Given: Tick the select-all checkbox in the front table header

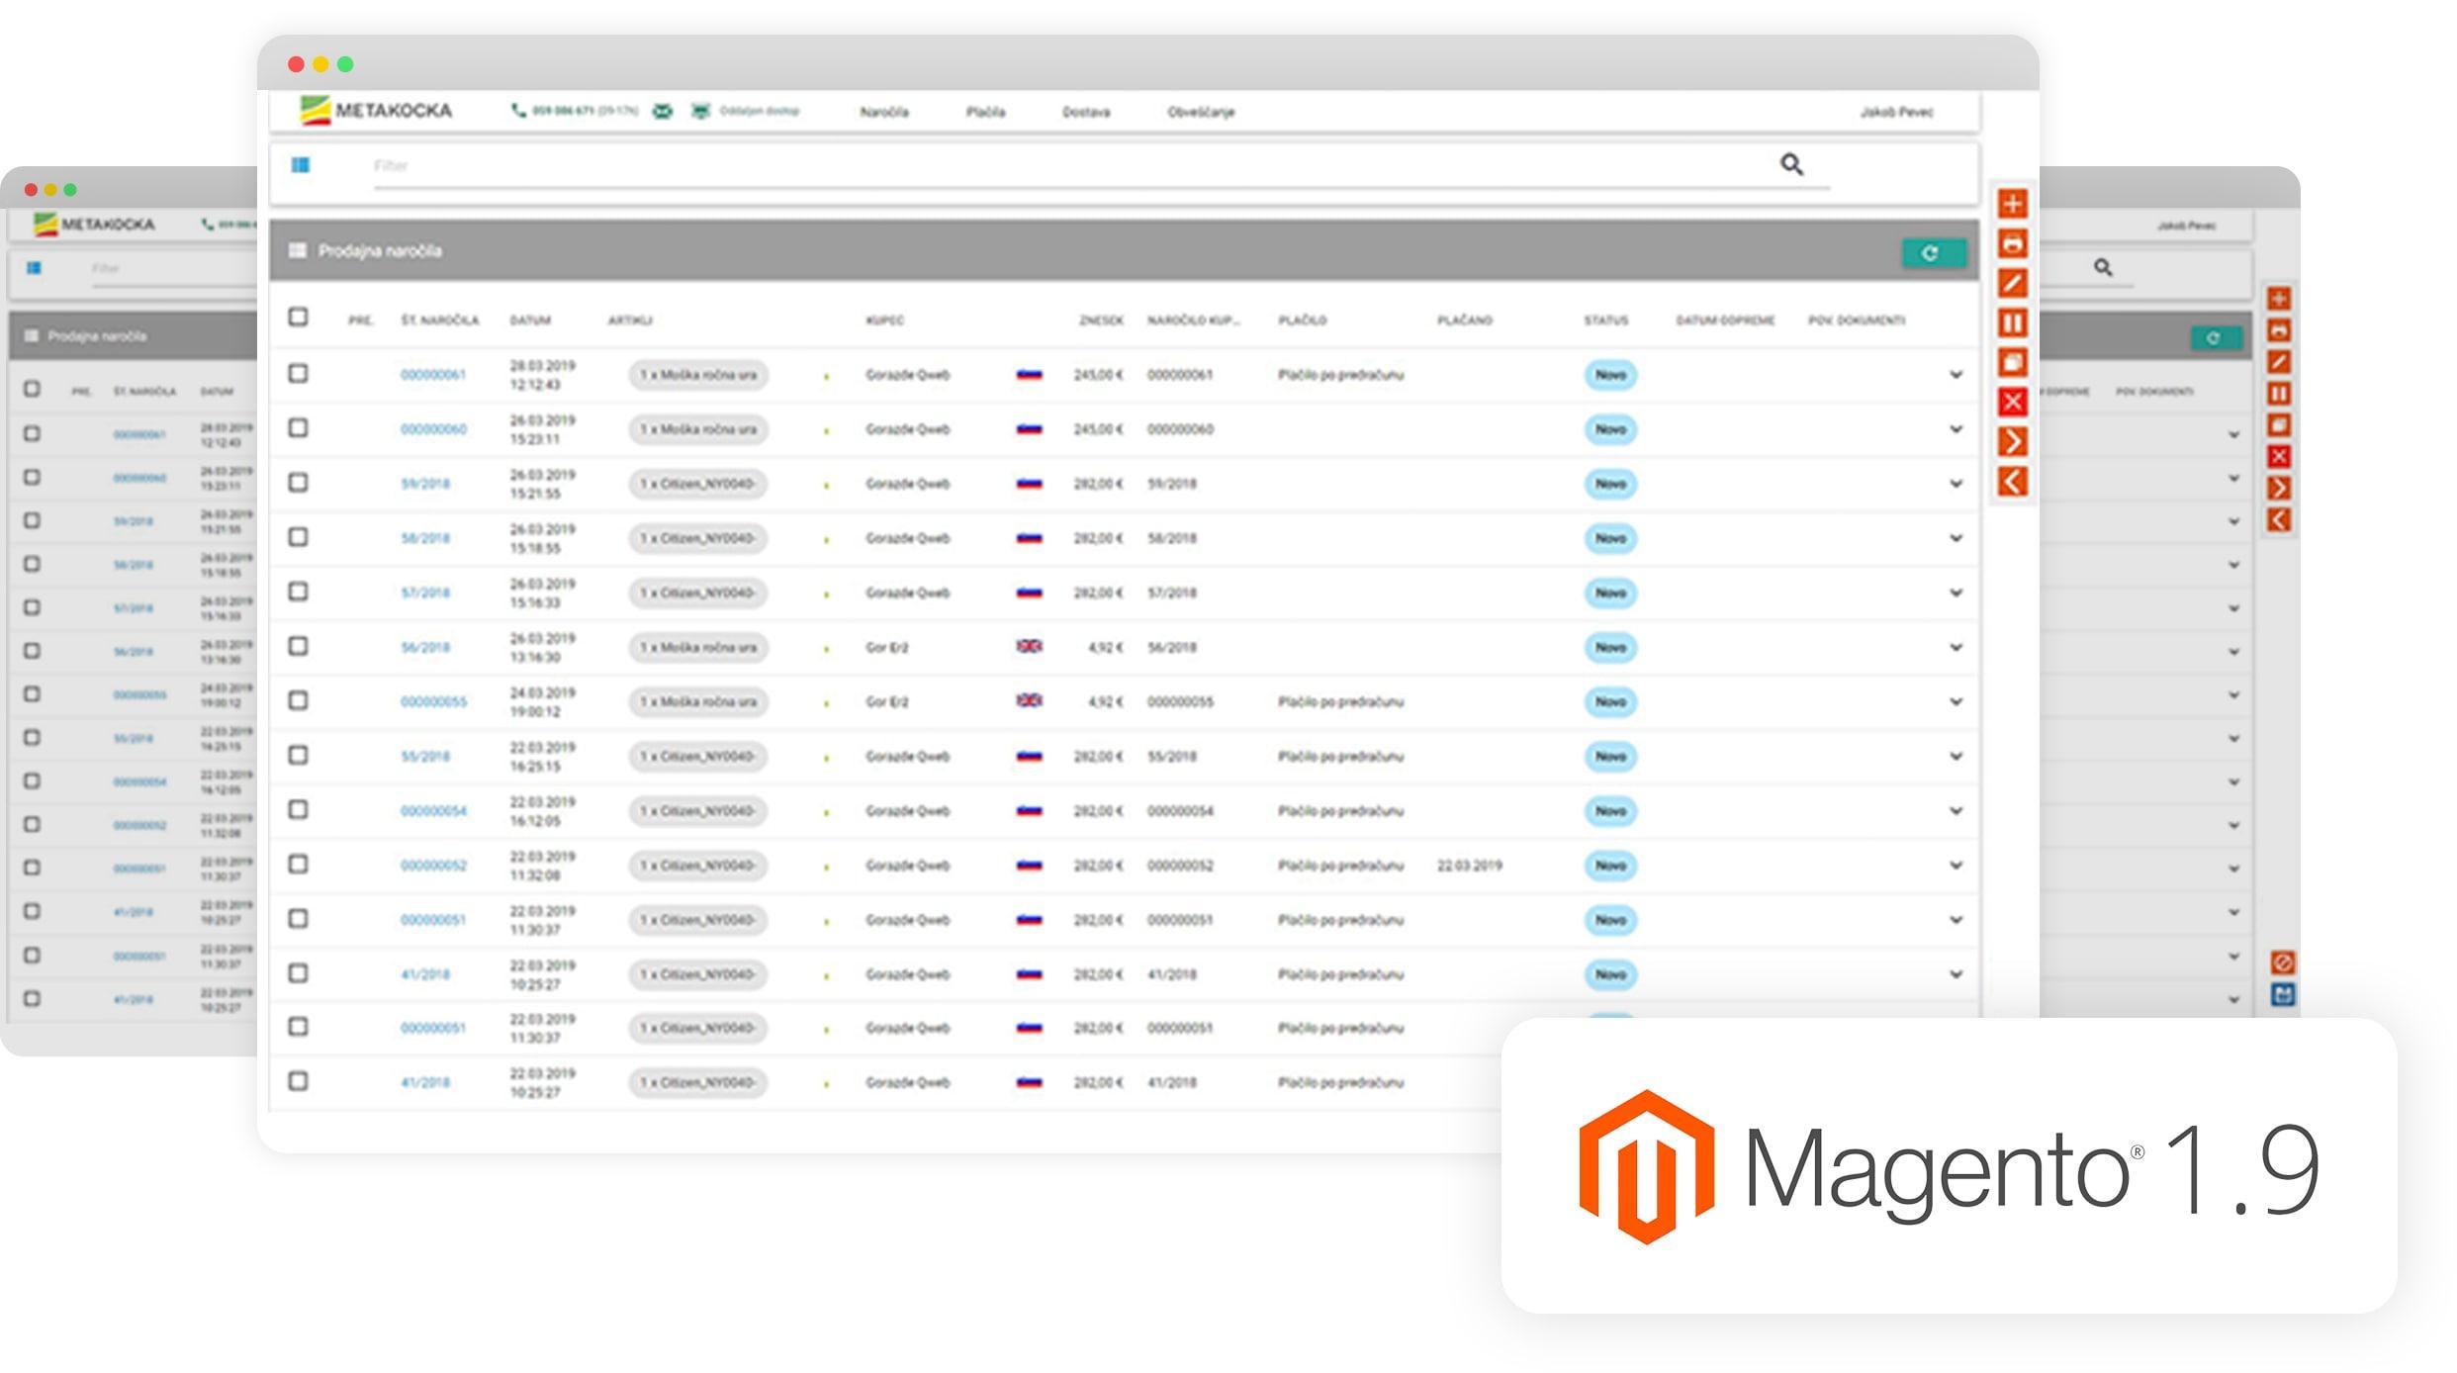Looking at the screenshot, I should click(298, 317).
